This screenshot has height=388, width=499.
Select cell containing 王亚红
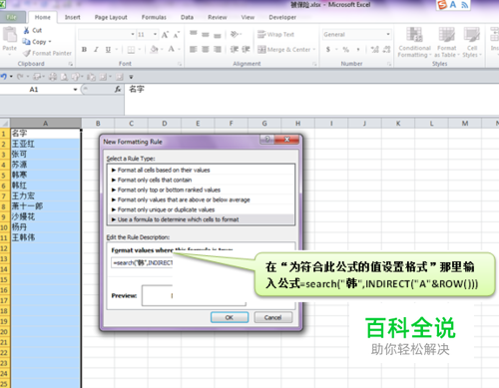pos(46,144)
